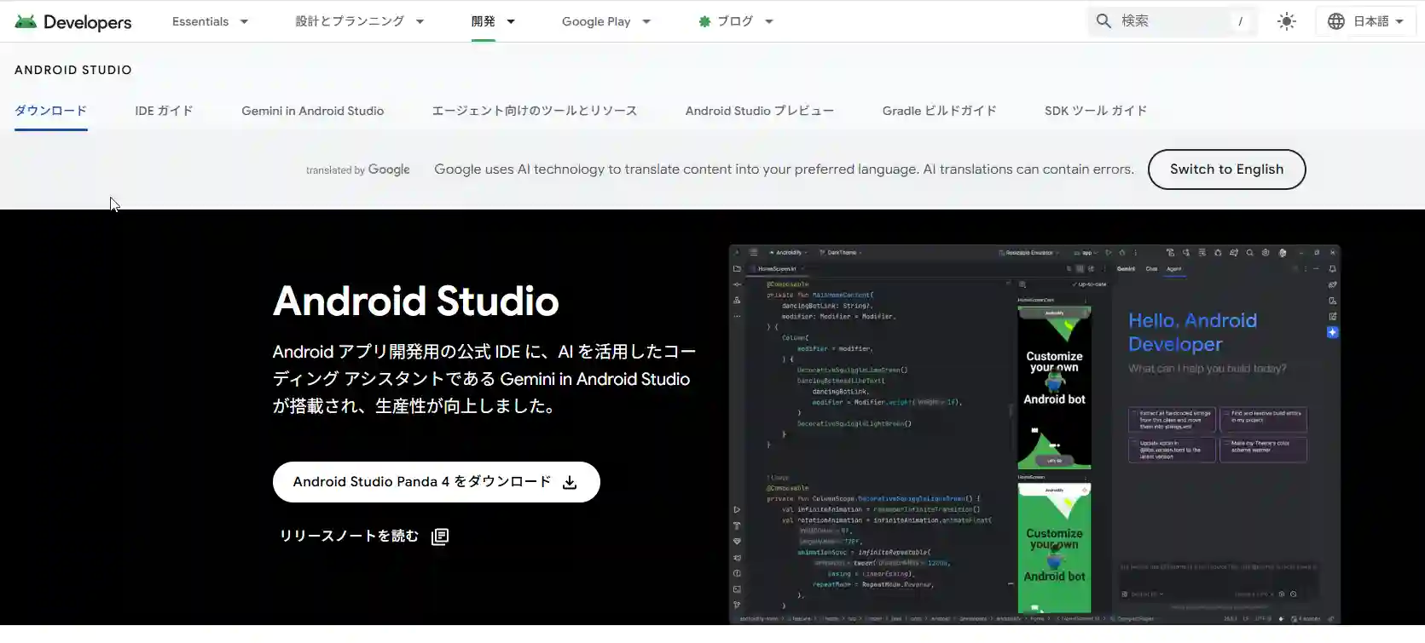Click the release notes document icon
1425x643 pixels.
[x=440, y=536]
